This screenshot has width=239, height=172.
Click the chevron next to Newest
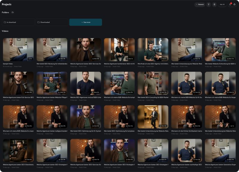(197, 4)
